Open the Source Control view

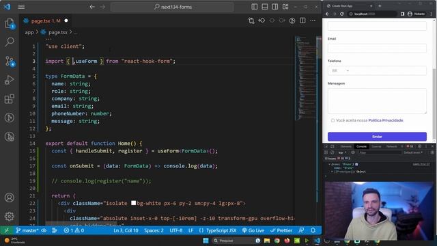(10, 61)
